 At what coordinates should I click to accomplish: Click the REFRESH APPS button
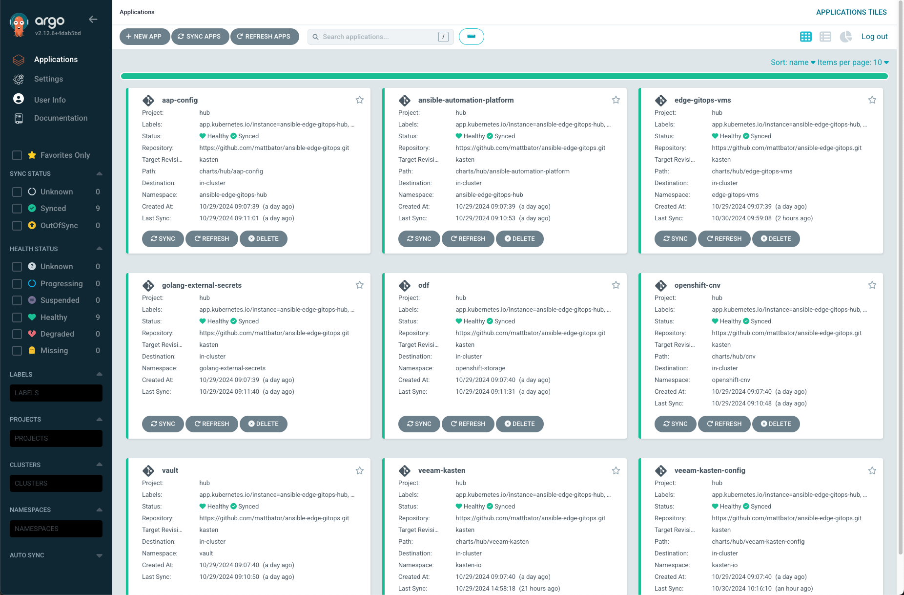[x=264, y=37]
